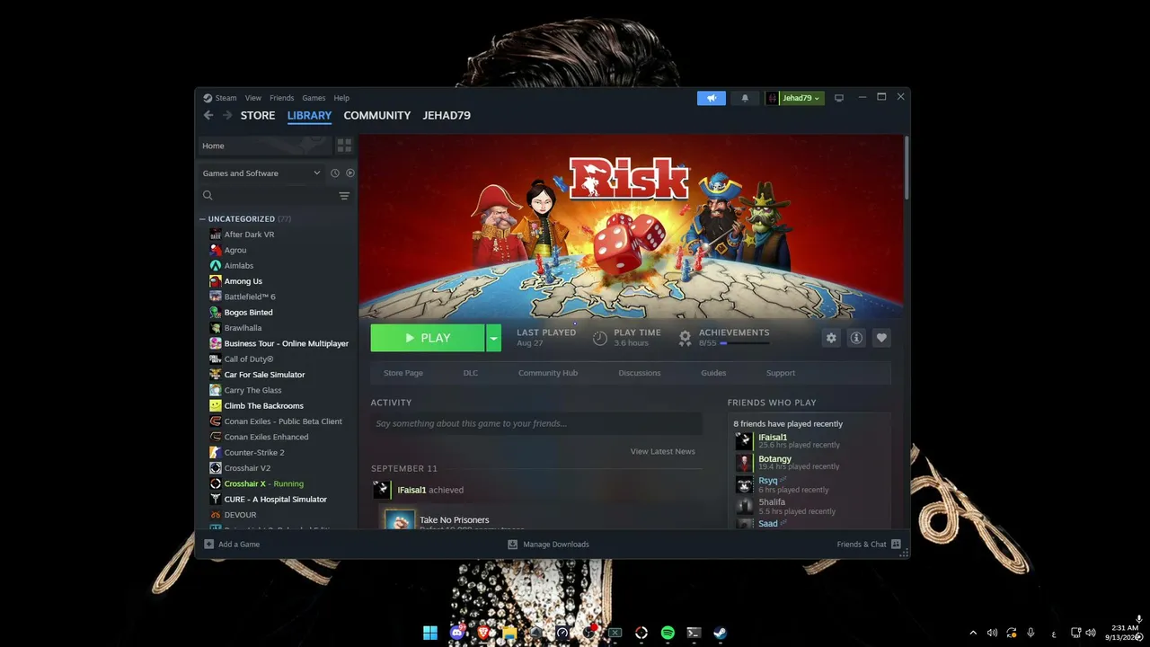Image resolution: width=1150 pixels, height=647 pixels.
Task: Switch to the STORE tab
Action: 258,115
